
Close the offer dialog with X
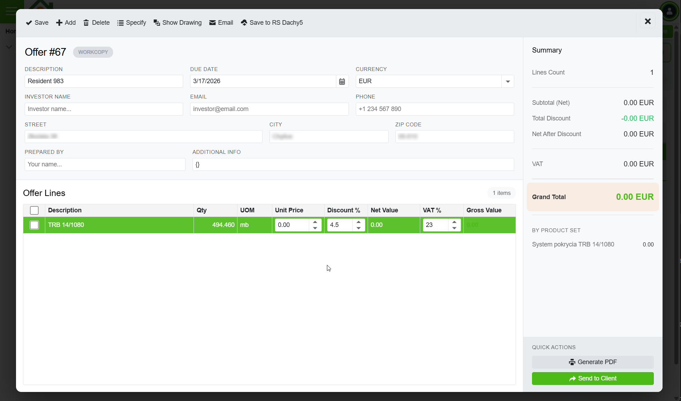coord(648,22)
